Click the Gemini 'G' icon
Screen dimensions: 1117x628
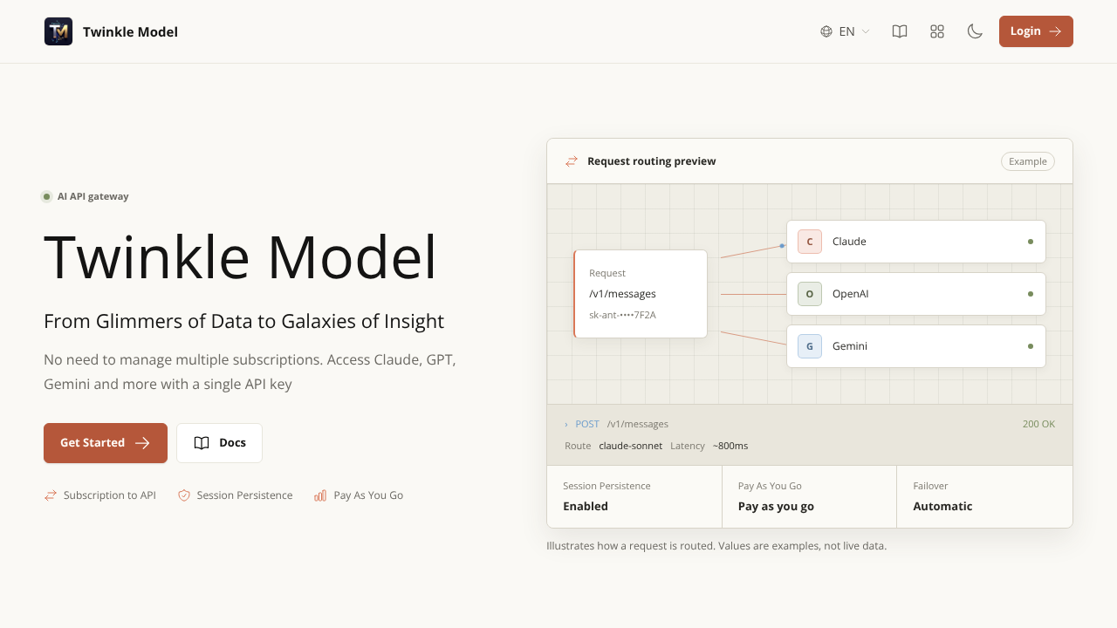click(x=810, y=346)
